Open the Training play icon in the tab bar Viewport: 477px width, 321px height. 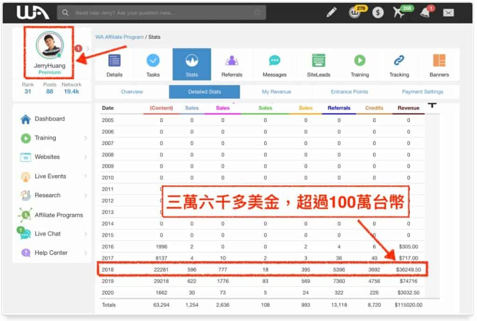click(360, 60)
